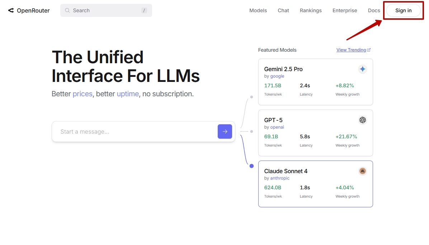Go to the Chat page
Image resolution: width=429 pixels, height=245 pixels.
[x=283, y=10]
